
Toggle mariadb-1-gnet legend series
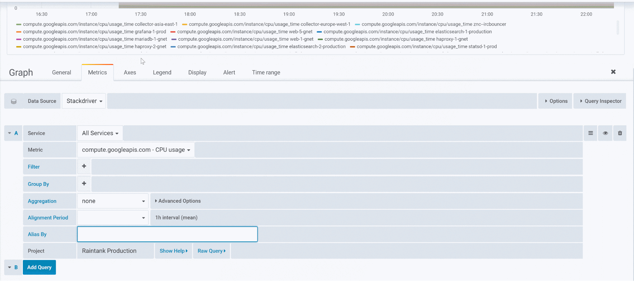click(x=95, y=39)
